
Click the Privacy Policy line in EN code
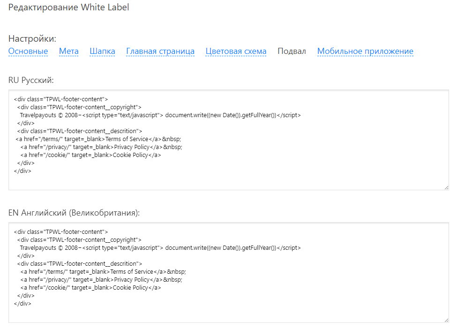(x=101, y=280)
